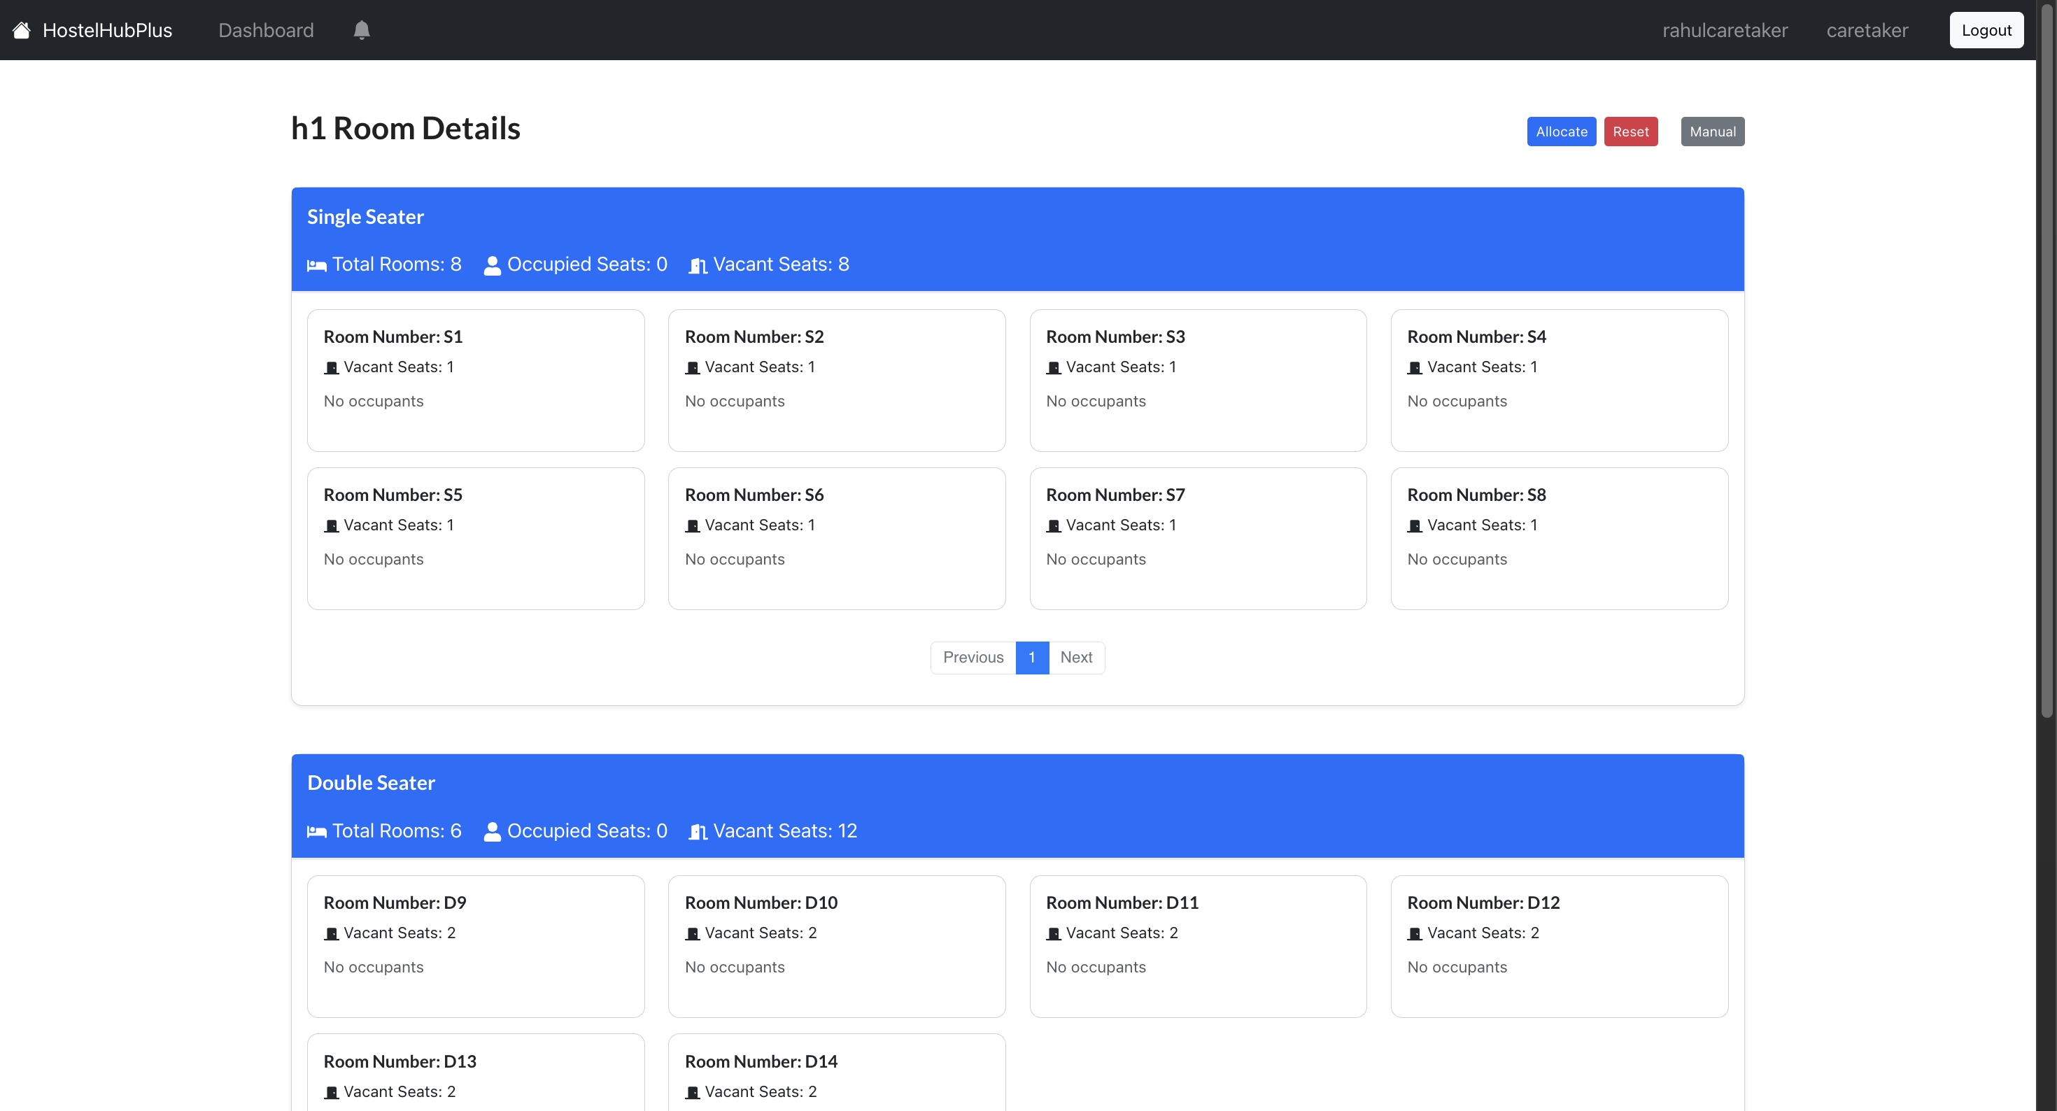This screenshot has width=2057, height=1111.
Task: Click the h1 Room Details heading
Action: (406, 128)
